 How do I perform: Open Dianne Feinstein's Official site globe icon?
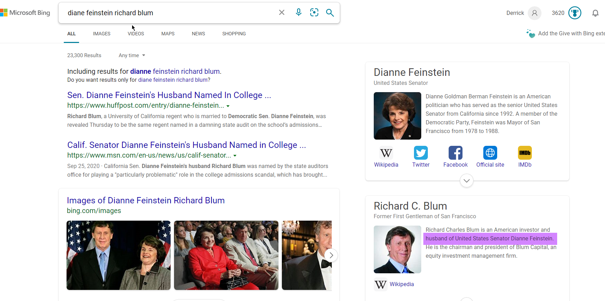490,153
